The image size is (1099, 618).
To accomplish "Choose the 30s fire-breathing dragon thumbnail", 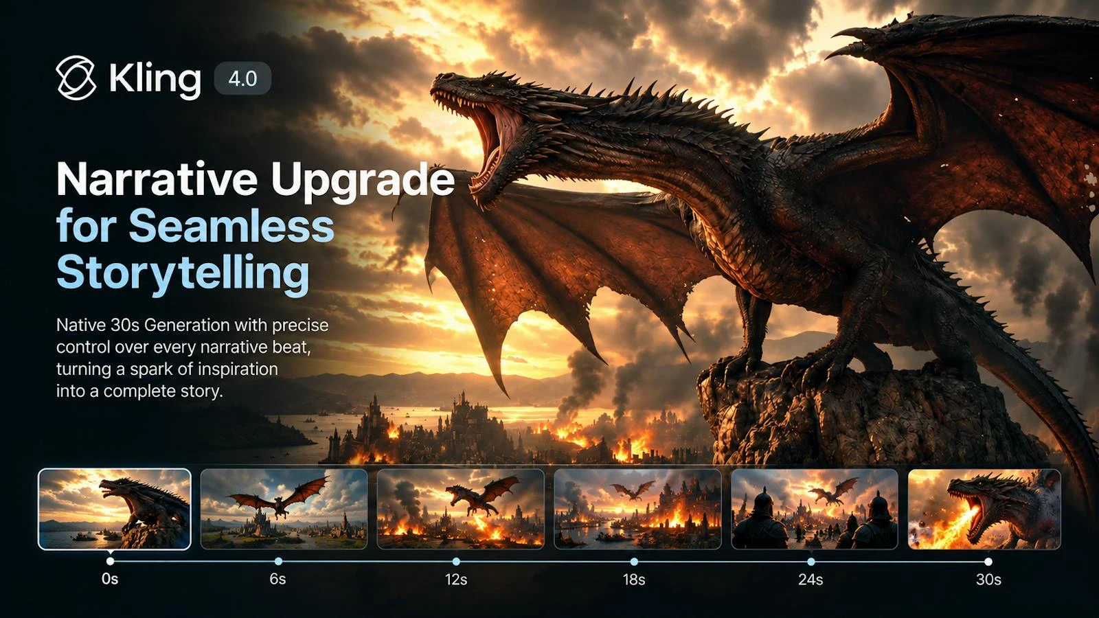I will click(x=984, y=509).
